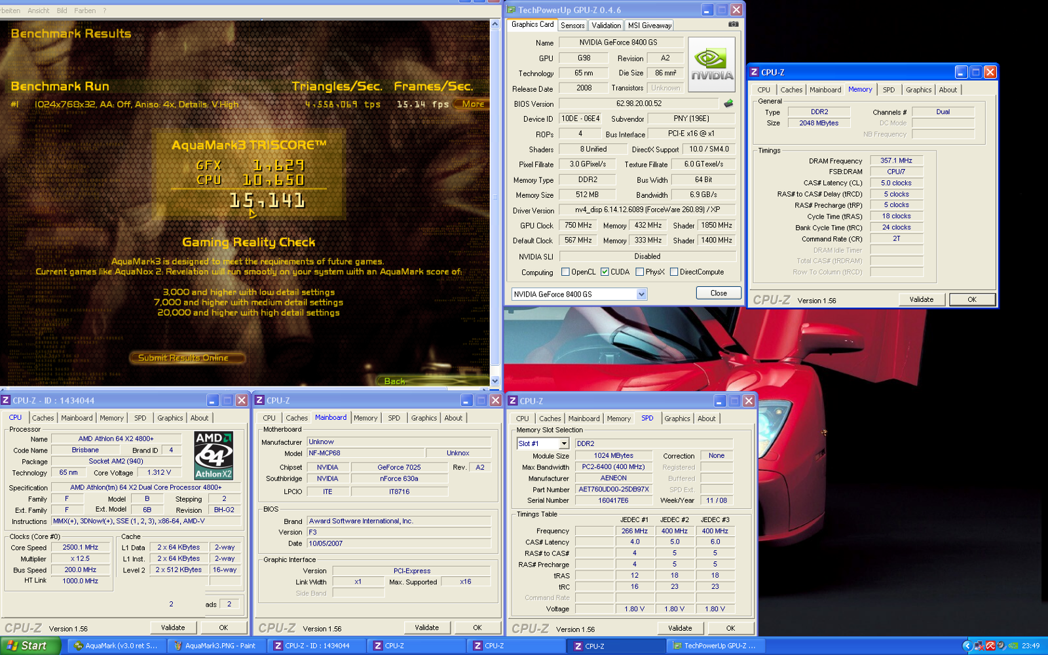Viewport: 1048px width, 655px height.
Task: Click the CPU-Z ID 1434044 title icon
Action: (6, 400)
